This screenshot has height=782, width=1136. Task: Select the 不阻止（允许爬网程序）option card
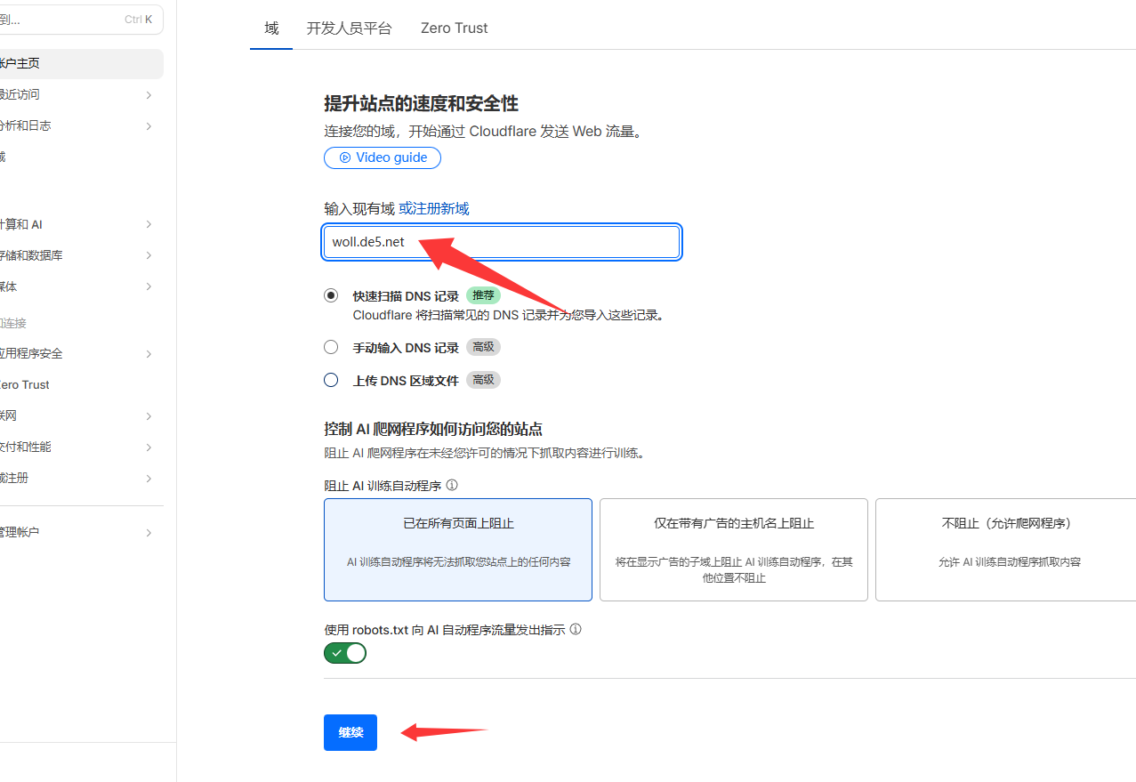[x=1005, y=549]
